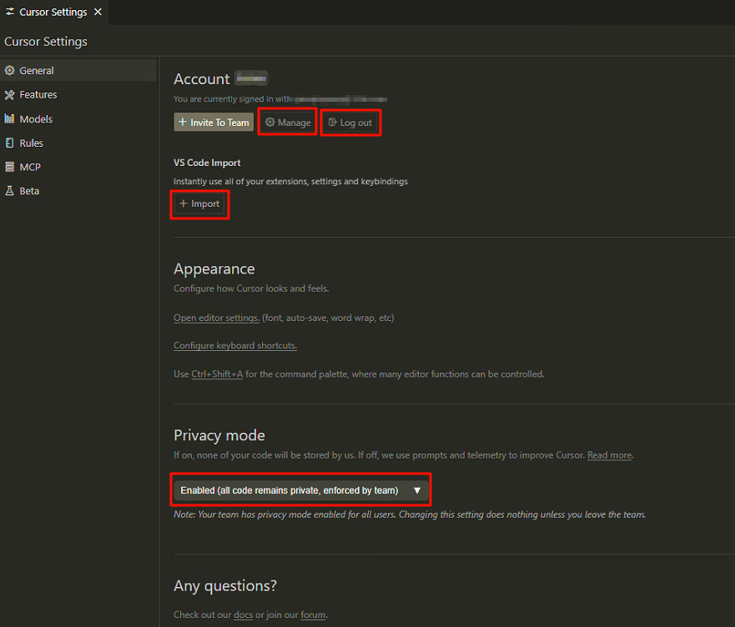This screenshot has height=627, width=735.
Task: Click the Privacy mode dropdown arrow
Action: click(x=416, y=490)
